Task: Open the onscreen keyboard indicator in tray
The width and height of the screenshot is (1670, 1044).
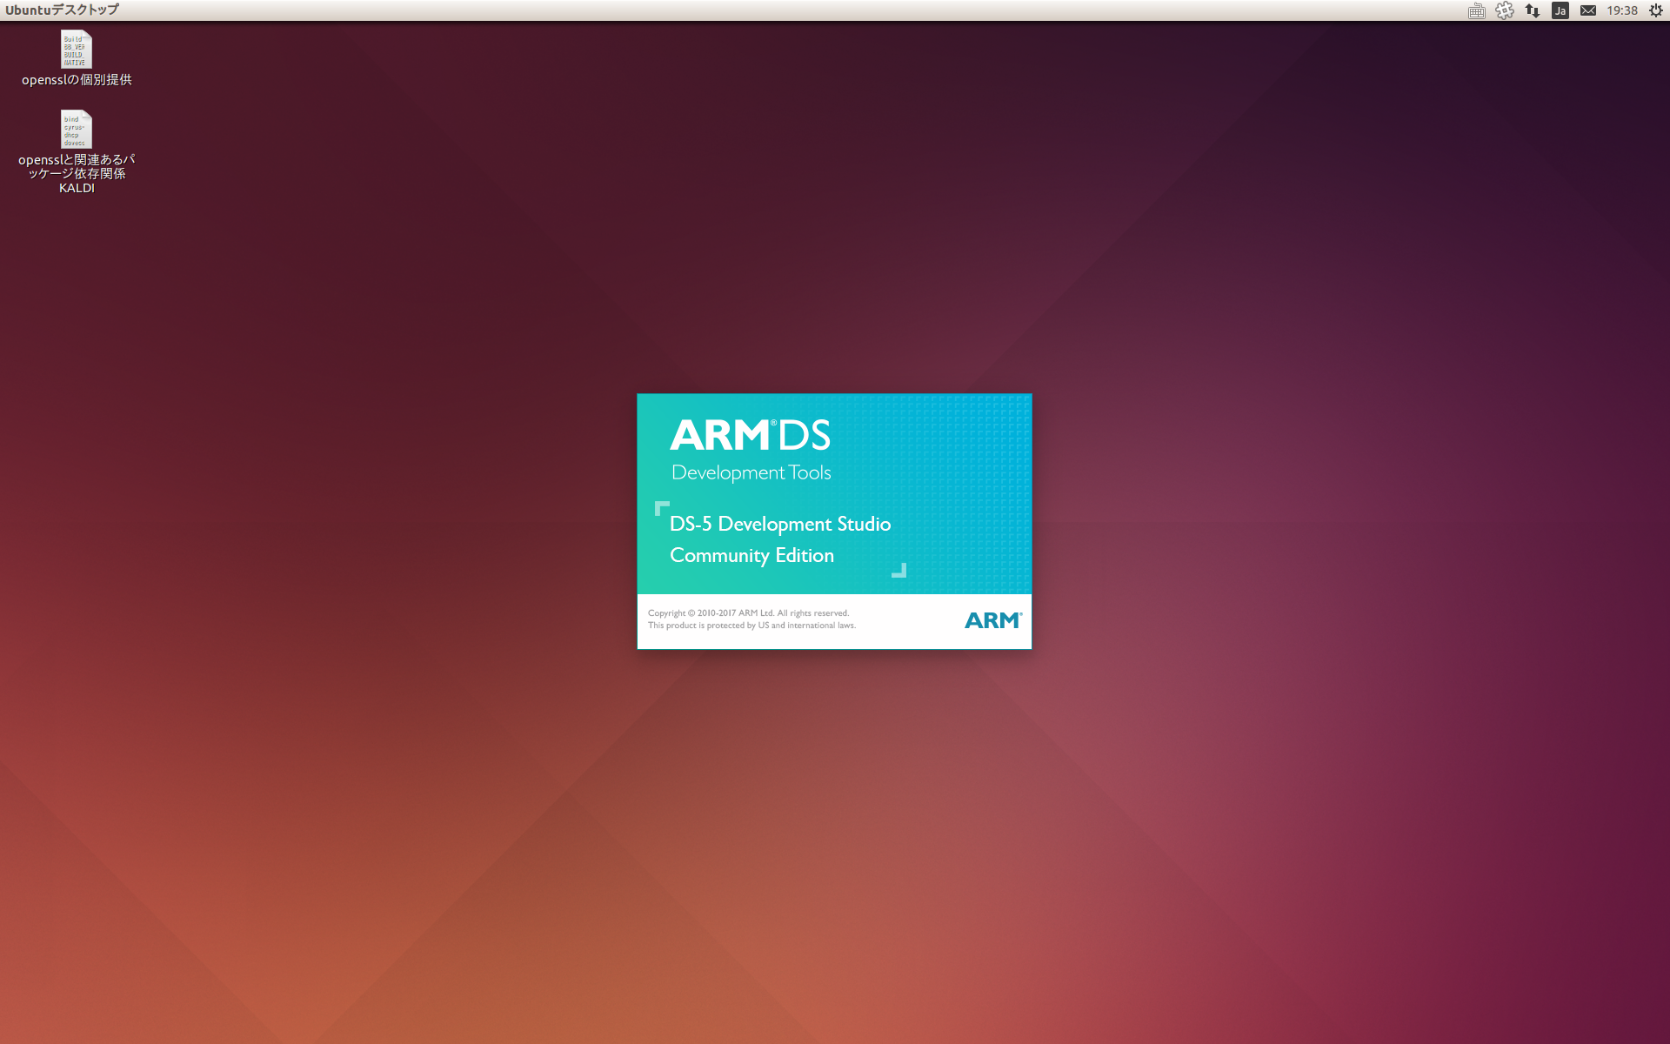Action: point(1476,10)
